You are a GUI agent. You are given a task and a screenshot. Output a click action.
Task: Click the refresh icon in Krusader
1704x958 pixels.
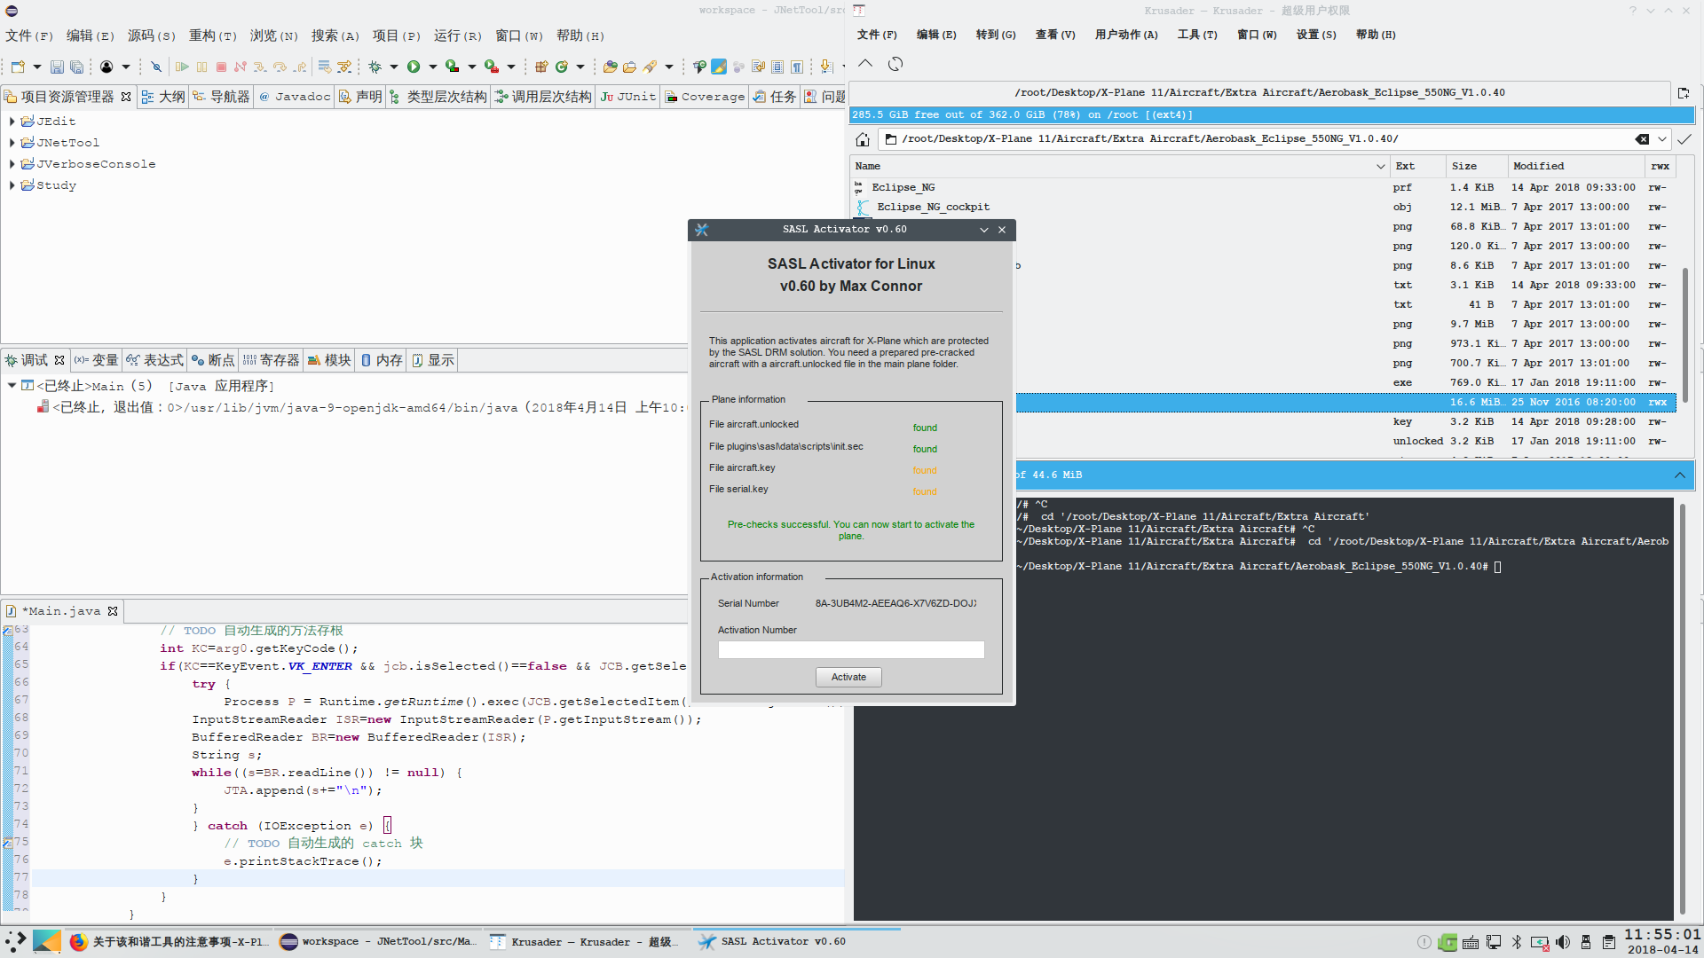pyautogui.click(x=895, y=64)
